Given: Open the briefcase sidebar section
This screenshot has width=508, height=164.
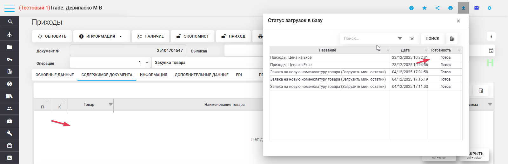Looking at the screenshot, I should click(x=10, y=121).
